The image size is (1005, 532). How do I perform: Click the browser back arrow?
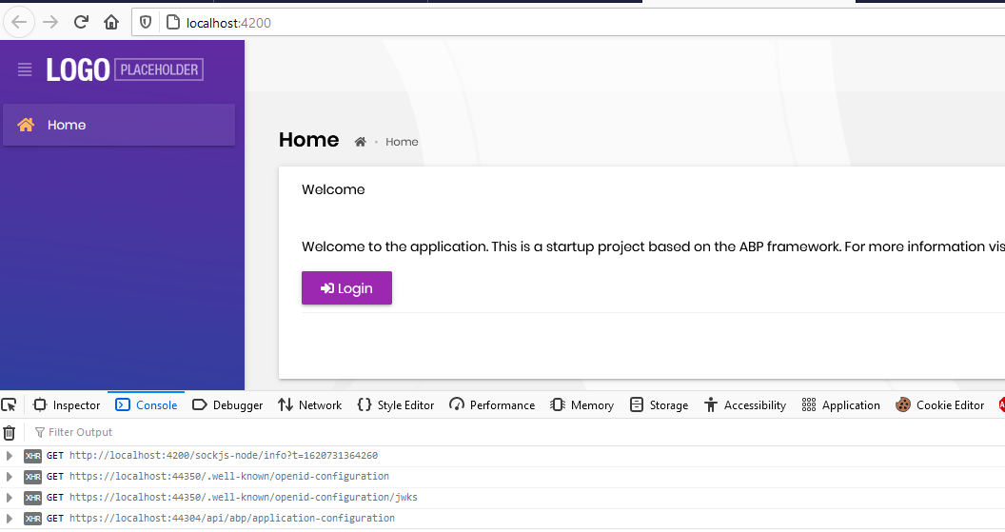(20, 22)
